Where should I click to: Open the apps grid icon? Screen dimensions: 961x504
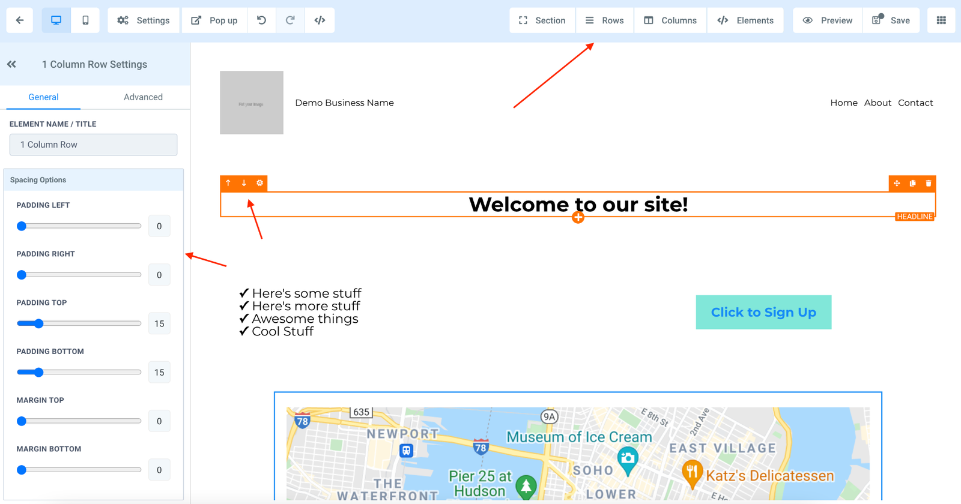coord(941,20)
